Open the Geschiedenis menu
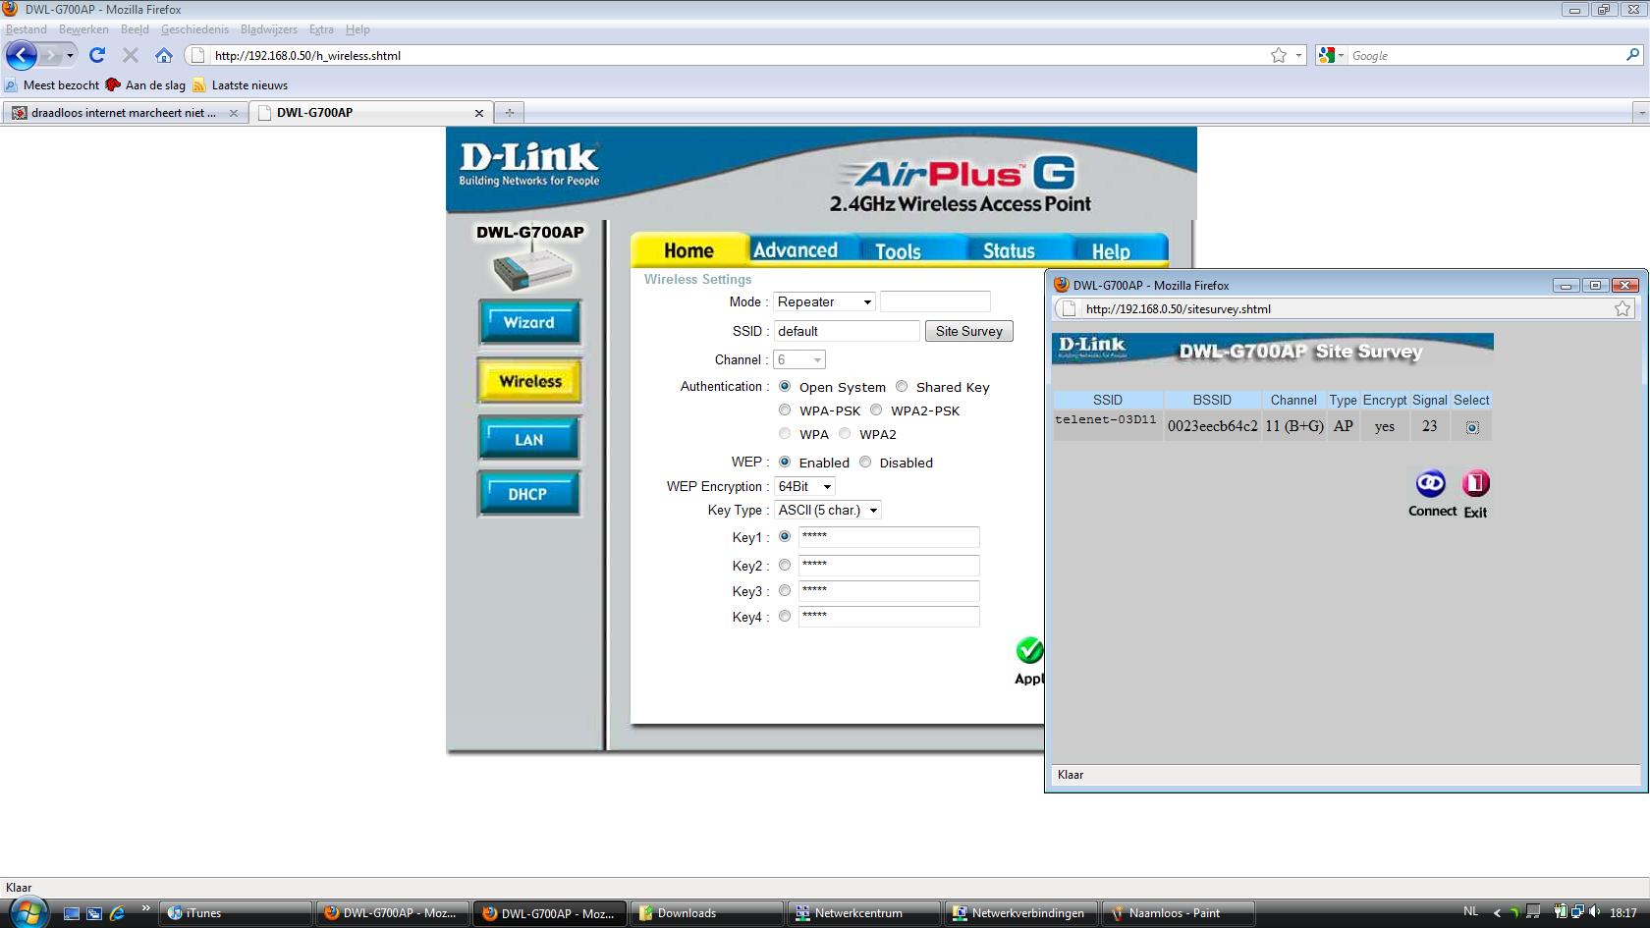 point(194,29)
